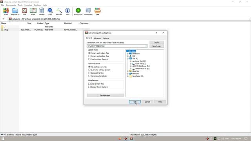Expand the Libraries tree node
This screenshot has width=251, height=141.
[x=127, y=71]
